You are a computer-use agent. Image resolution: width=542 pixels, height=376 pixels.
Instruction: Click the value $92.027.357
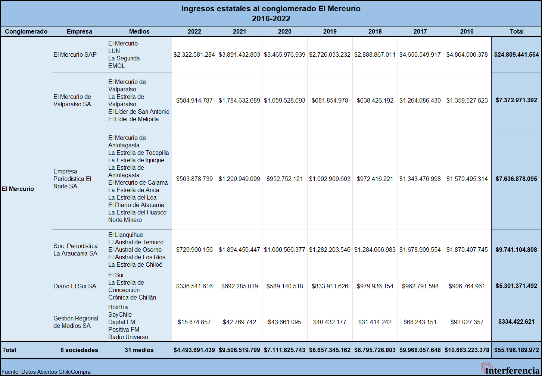pos(467,322)
